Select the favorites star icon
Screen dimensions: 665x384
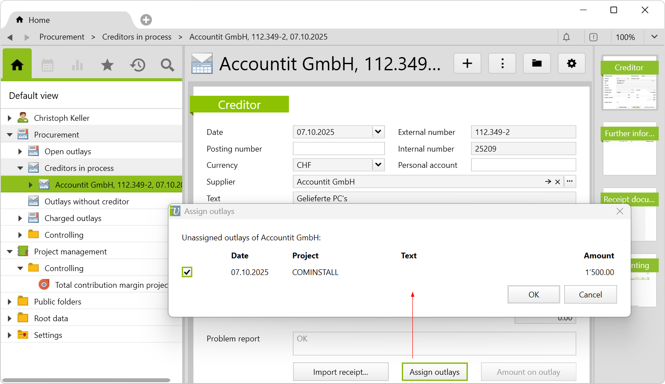coord(107,65)
